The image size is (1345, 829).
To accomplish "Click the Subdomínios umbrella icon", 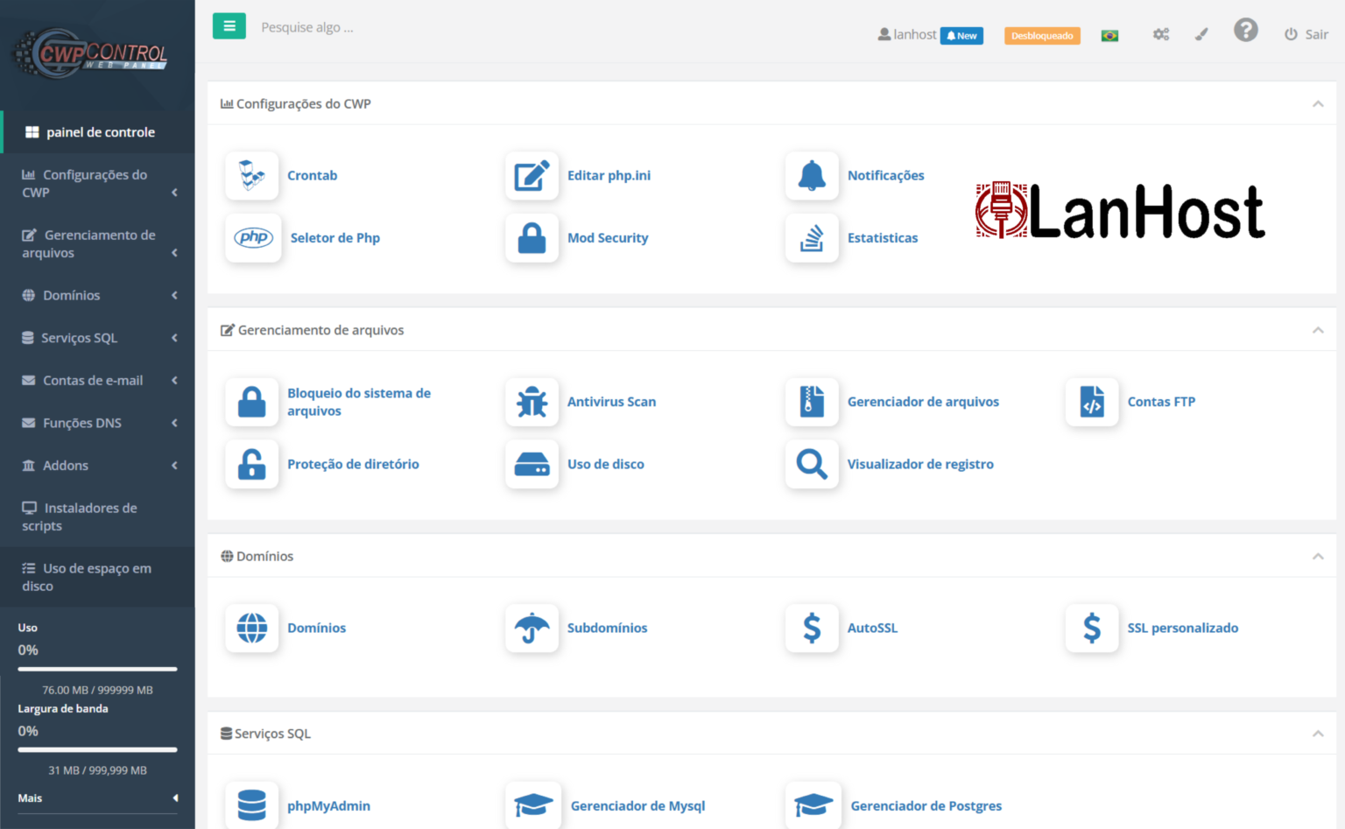I will click(x=532, y=628).
